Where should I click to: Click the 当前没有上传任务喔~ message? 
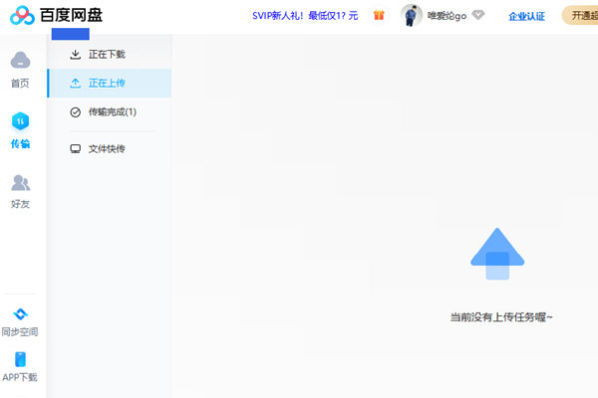click(x=501, y=316)
